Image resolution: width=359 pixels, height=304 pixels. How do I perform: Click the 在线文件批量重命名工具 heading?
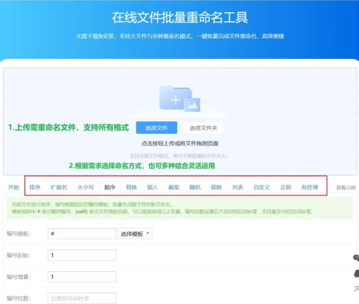click(180, 17)
